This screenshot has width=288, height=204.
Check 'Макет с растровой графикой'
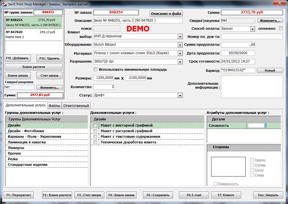coord(95,131)
